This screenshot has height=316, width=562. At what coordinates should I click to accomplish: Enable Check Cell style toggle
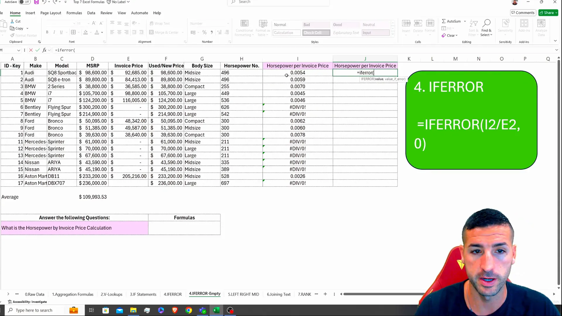tap(316, 32)
